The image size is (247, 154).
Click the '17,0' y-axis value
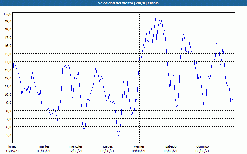(x=8, y=37)
